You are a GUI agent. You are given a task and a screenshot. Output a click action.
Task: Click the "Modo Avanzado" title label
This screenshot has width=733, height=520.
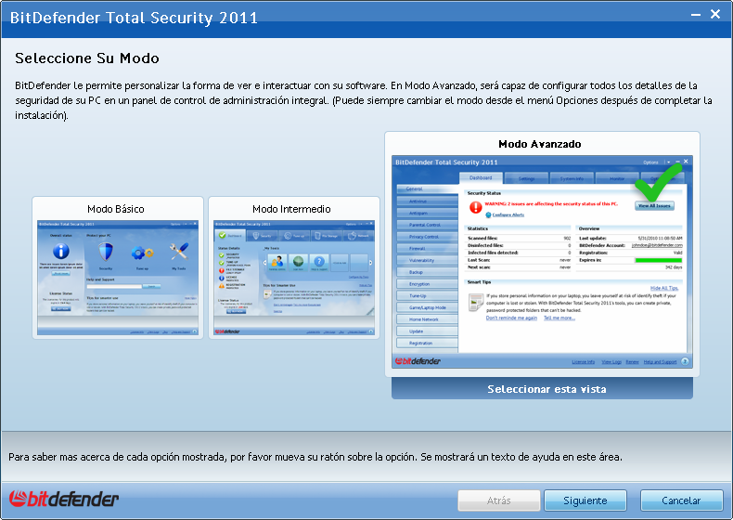[x=540, y=144]
